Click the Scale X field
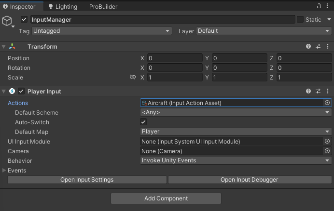The height and width of the screenshot is (211, 334). pos(175,77)
